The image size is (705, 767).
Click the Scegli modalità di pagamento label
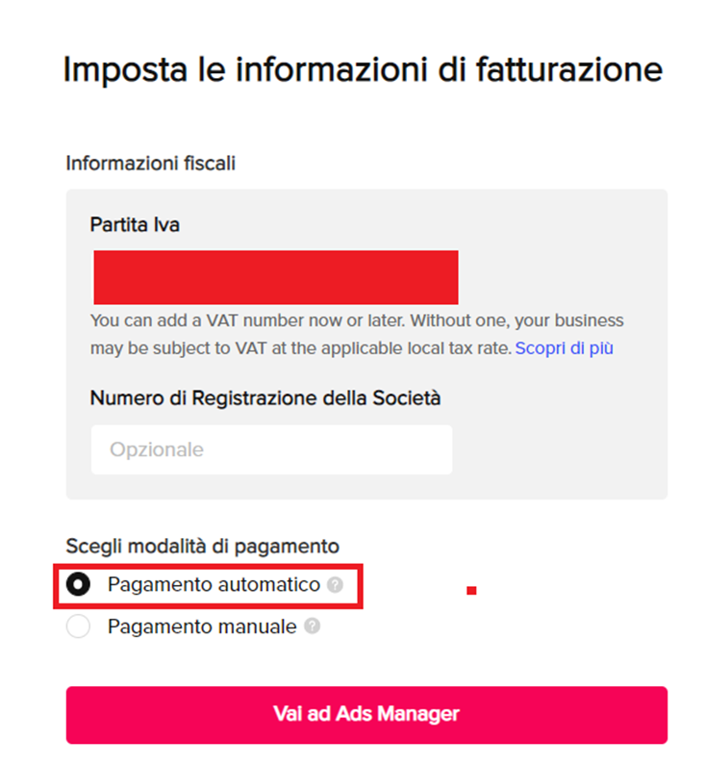click(202, 547)
